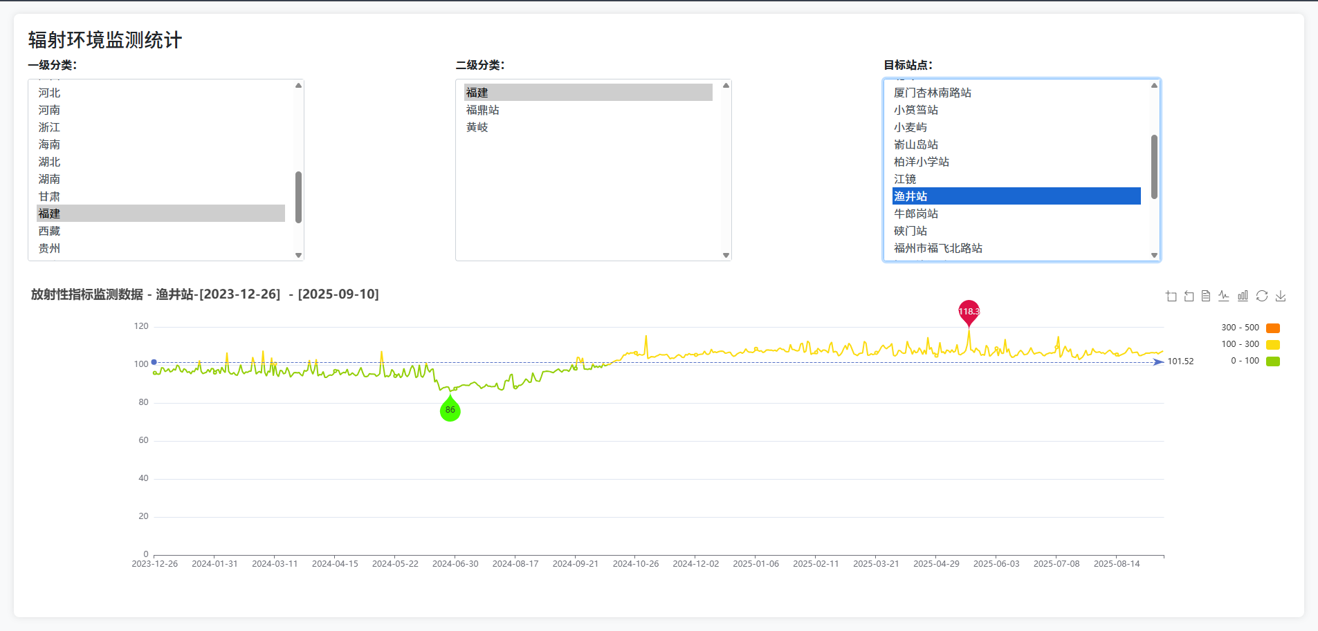Download chart as image icon
1318x631 pixels.
1281,296
